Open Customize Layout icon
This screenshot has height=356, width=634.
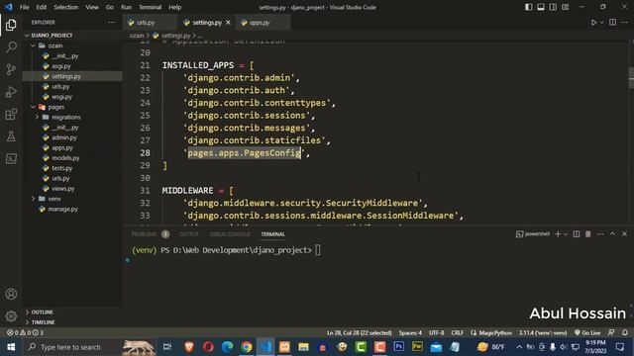[566, 7]
